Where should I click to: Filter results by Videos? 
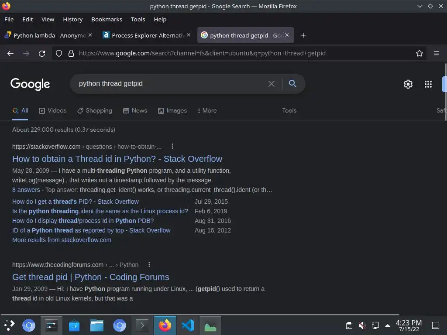point(52,110)
